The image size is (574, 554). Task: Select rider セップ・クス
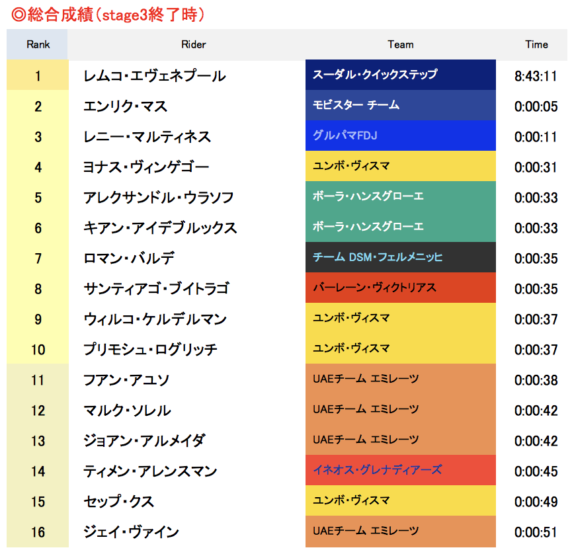(x=118, y=501)
